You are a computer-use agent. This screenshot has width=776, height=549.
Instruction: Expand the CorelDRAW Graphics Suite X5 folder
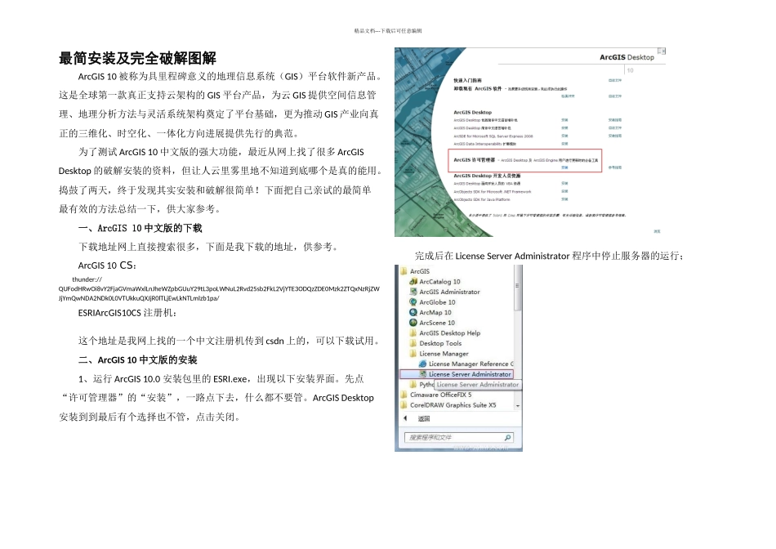coord(448,405)
